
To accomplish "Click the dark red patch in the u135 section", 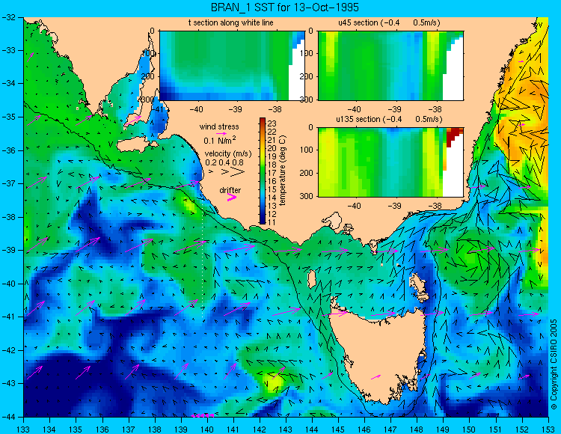I will click(x=453, y=135).
